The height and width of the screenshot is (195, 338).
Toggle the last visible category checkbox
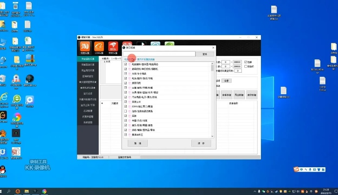coord(126,134)
